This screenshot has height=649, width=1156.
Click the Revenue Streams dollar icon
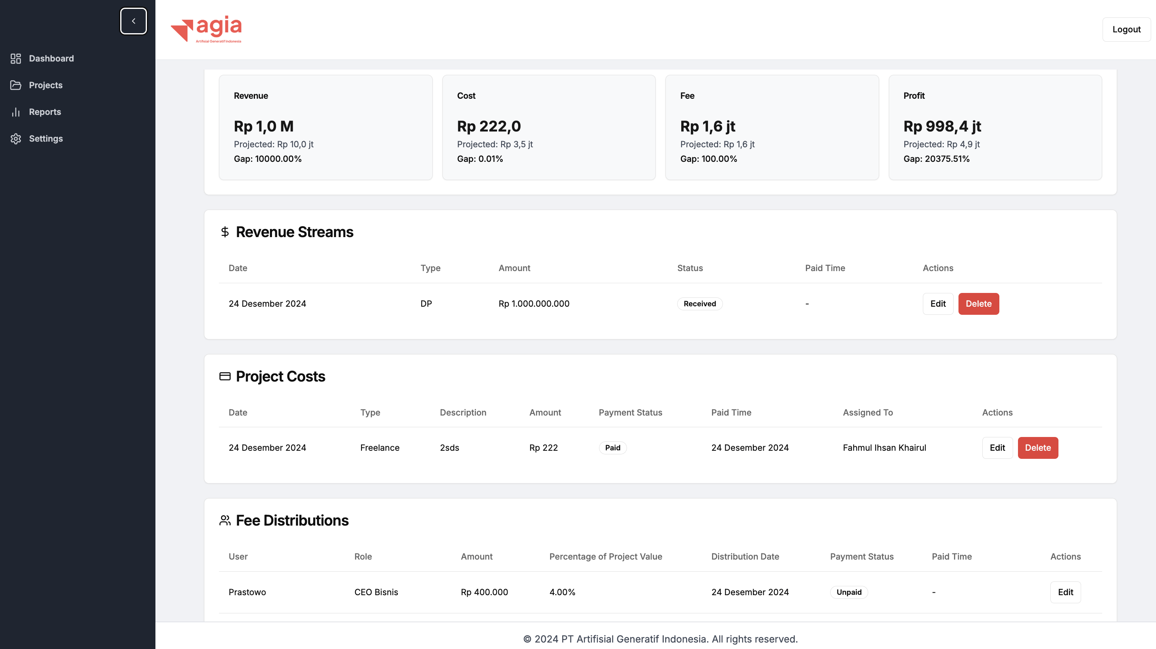pyautogui.click(x=225, y=232)
